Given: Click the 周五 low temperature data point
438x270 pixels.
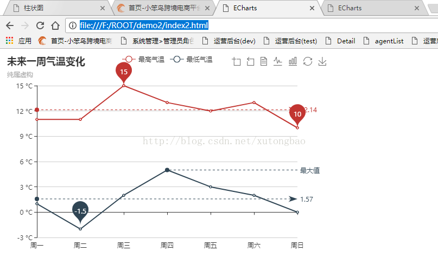Looking at the screenshot, I should [211, 187].
